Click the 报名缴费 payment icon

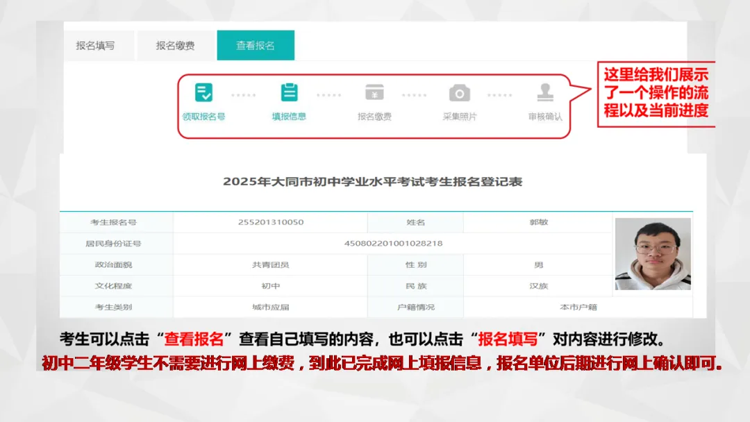click(374, 93)
